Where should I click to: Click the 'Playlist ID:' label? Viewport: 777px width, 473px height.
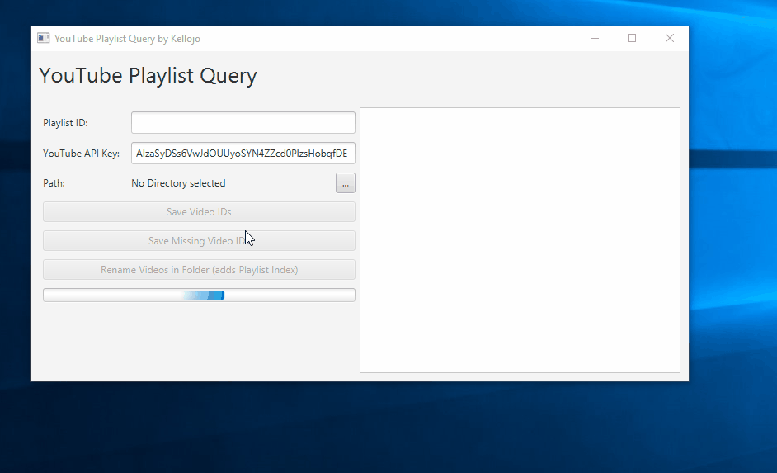pyautogui.click(x=65, y=123)
